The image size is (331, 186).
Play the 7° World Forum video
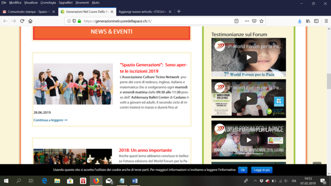click(x=249, y=57)
